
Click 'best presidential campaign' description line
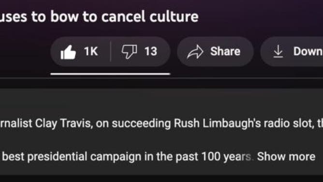pos(72,157)
